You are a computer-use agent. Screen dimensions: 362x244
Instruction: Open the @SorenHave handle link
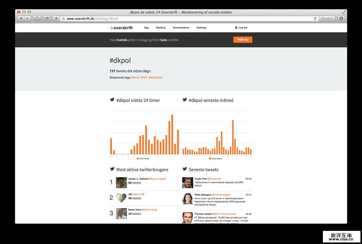149,209
